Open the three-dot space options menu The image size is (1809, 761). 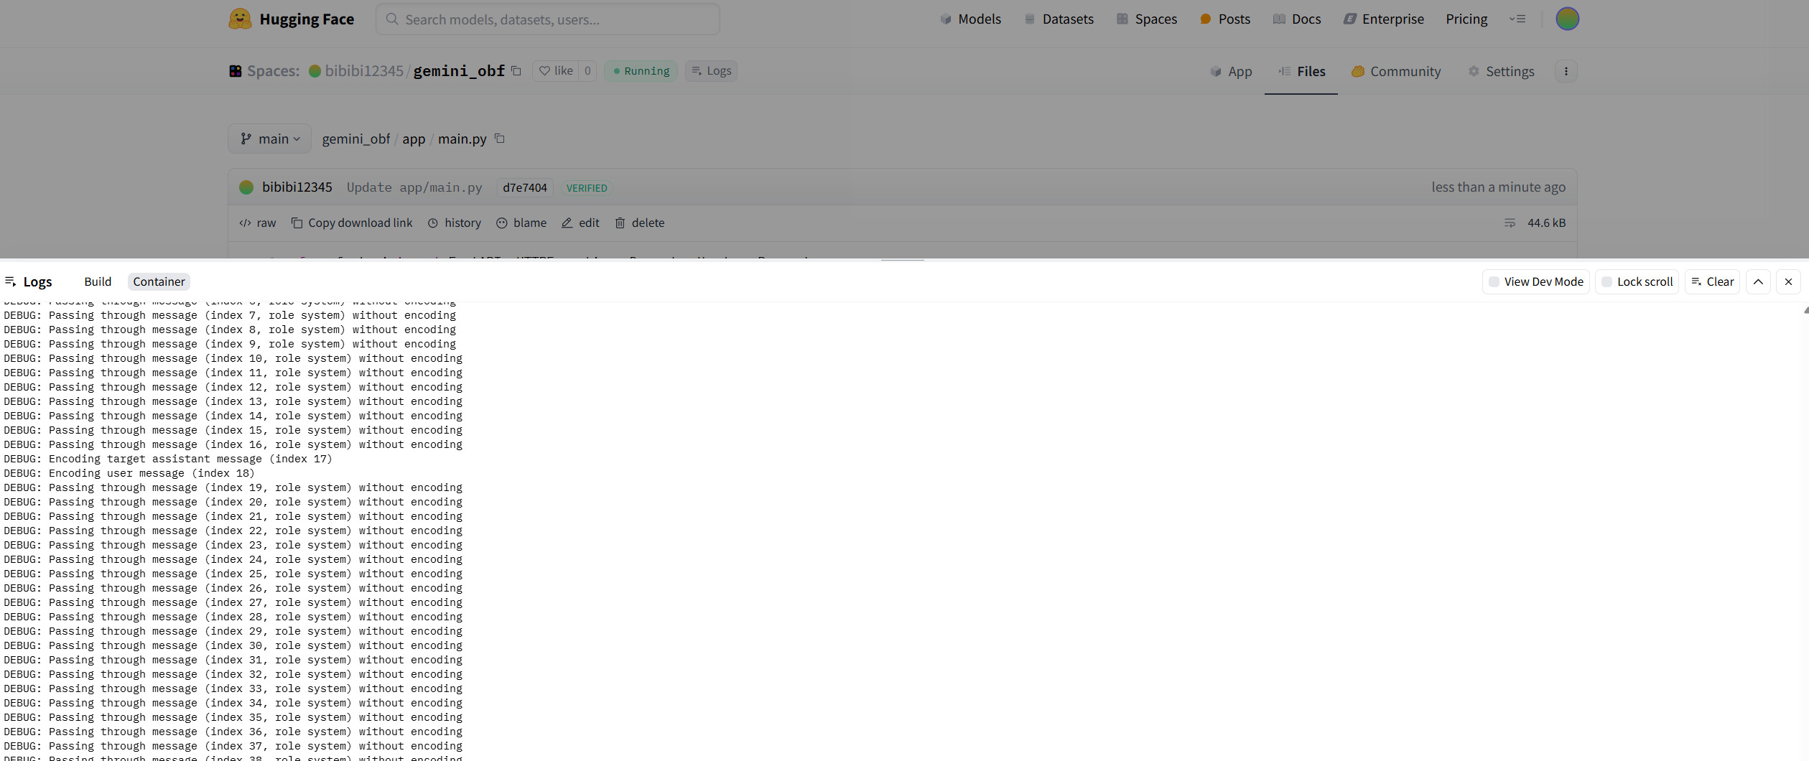point(1566,71)
